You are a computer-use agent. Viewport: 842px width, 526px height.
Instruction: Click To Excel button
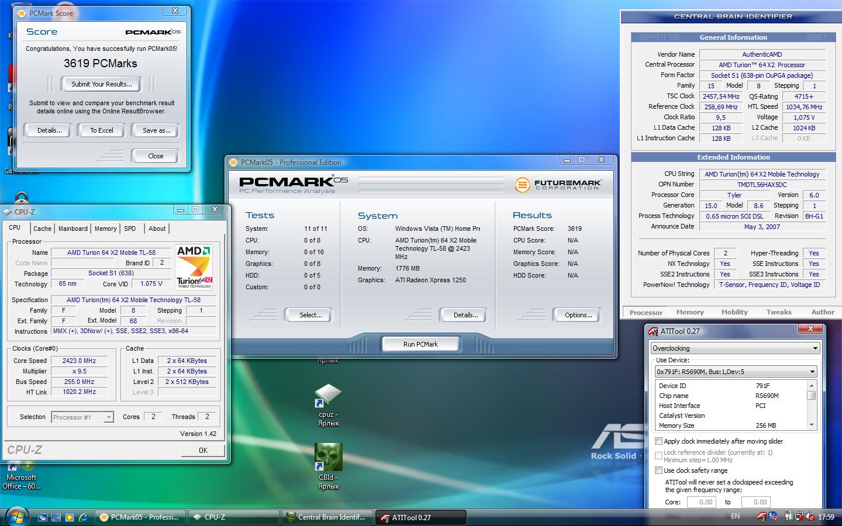pos(102,130)
